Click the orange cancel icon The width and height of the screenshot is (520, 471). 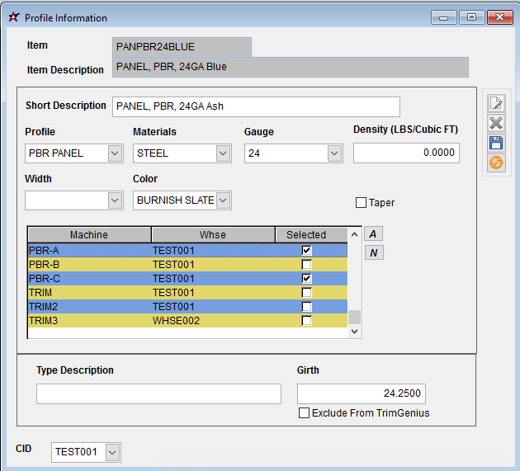[x=496, y=162]
